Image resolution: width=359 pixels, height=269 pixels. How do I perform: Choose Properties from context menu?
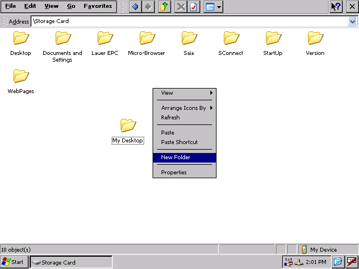click(185, 173)
